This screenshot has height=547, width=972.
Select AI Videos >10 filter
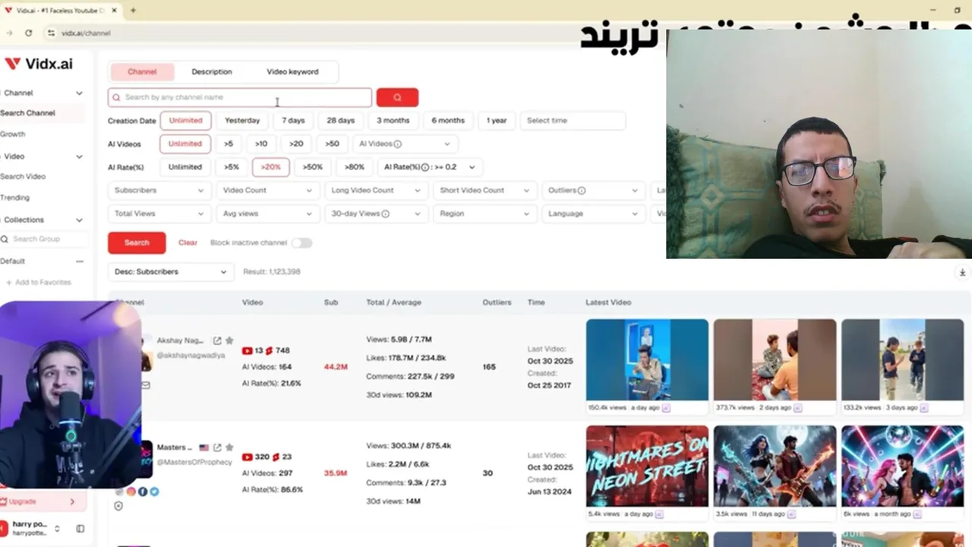point(261,144)
